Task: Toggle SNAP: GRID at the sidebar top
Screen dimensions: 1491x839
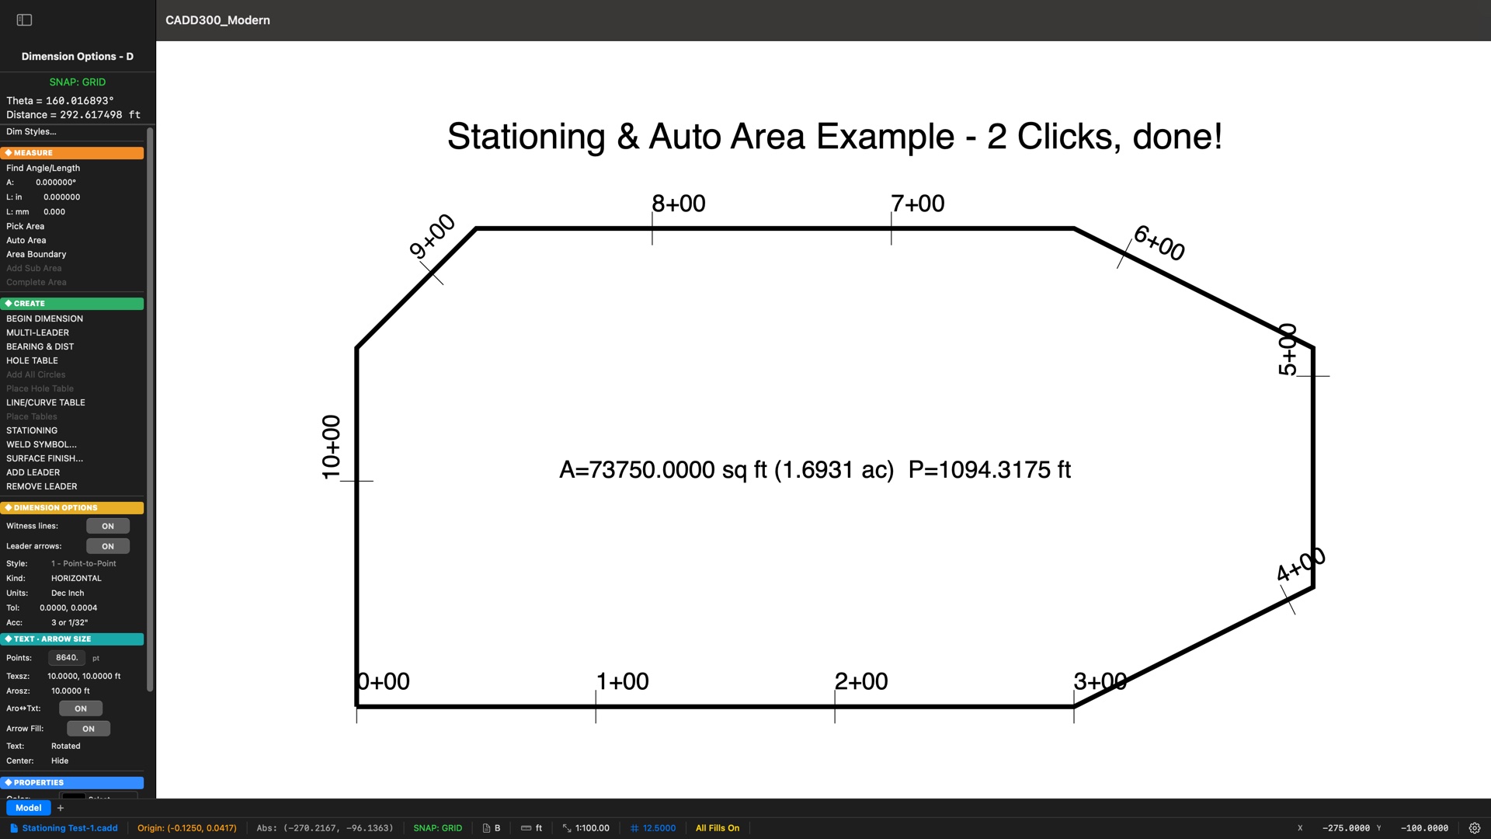Action: [x=78, y=82]
